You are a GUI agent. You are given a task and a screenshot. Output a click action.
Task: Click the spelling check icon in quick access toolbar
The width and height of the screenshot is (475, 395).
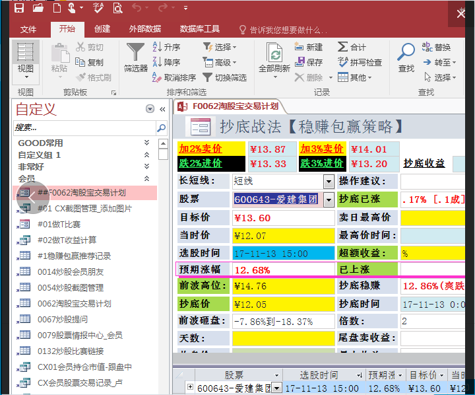coord(98,8)
